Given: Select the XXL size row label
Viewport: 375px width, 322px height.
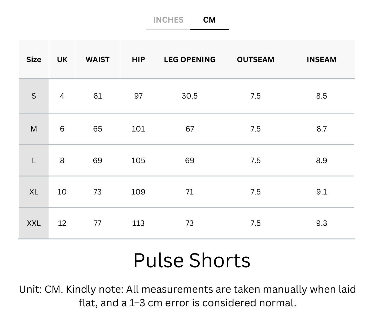Looking at the screenshot, I should coord(34,223).
